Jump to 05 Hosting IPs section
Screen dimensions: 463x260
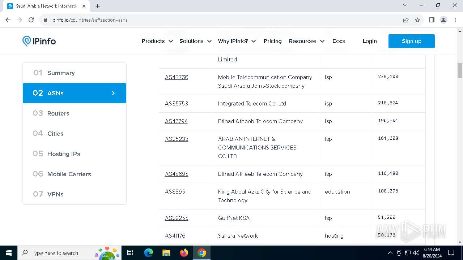pos(75,154)
